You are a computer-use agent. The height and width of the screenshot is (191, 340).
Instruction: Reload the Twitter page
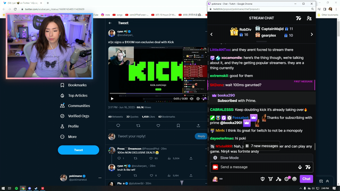(15, 9)
